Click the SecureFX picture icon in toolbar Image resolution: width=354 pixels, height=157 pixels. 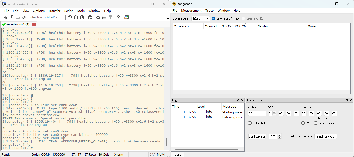click(127, 17)
